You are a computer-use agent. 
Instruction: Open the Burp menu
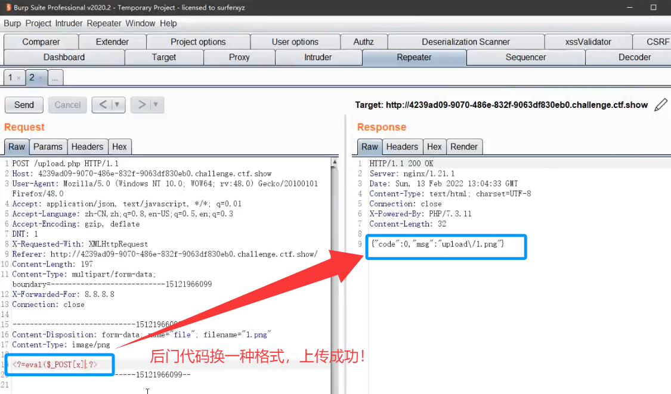(13, 23)
